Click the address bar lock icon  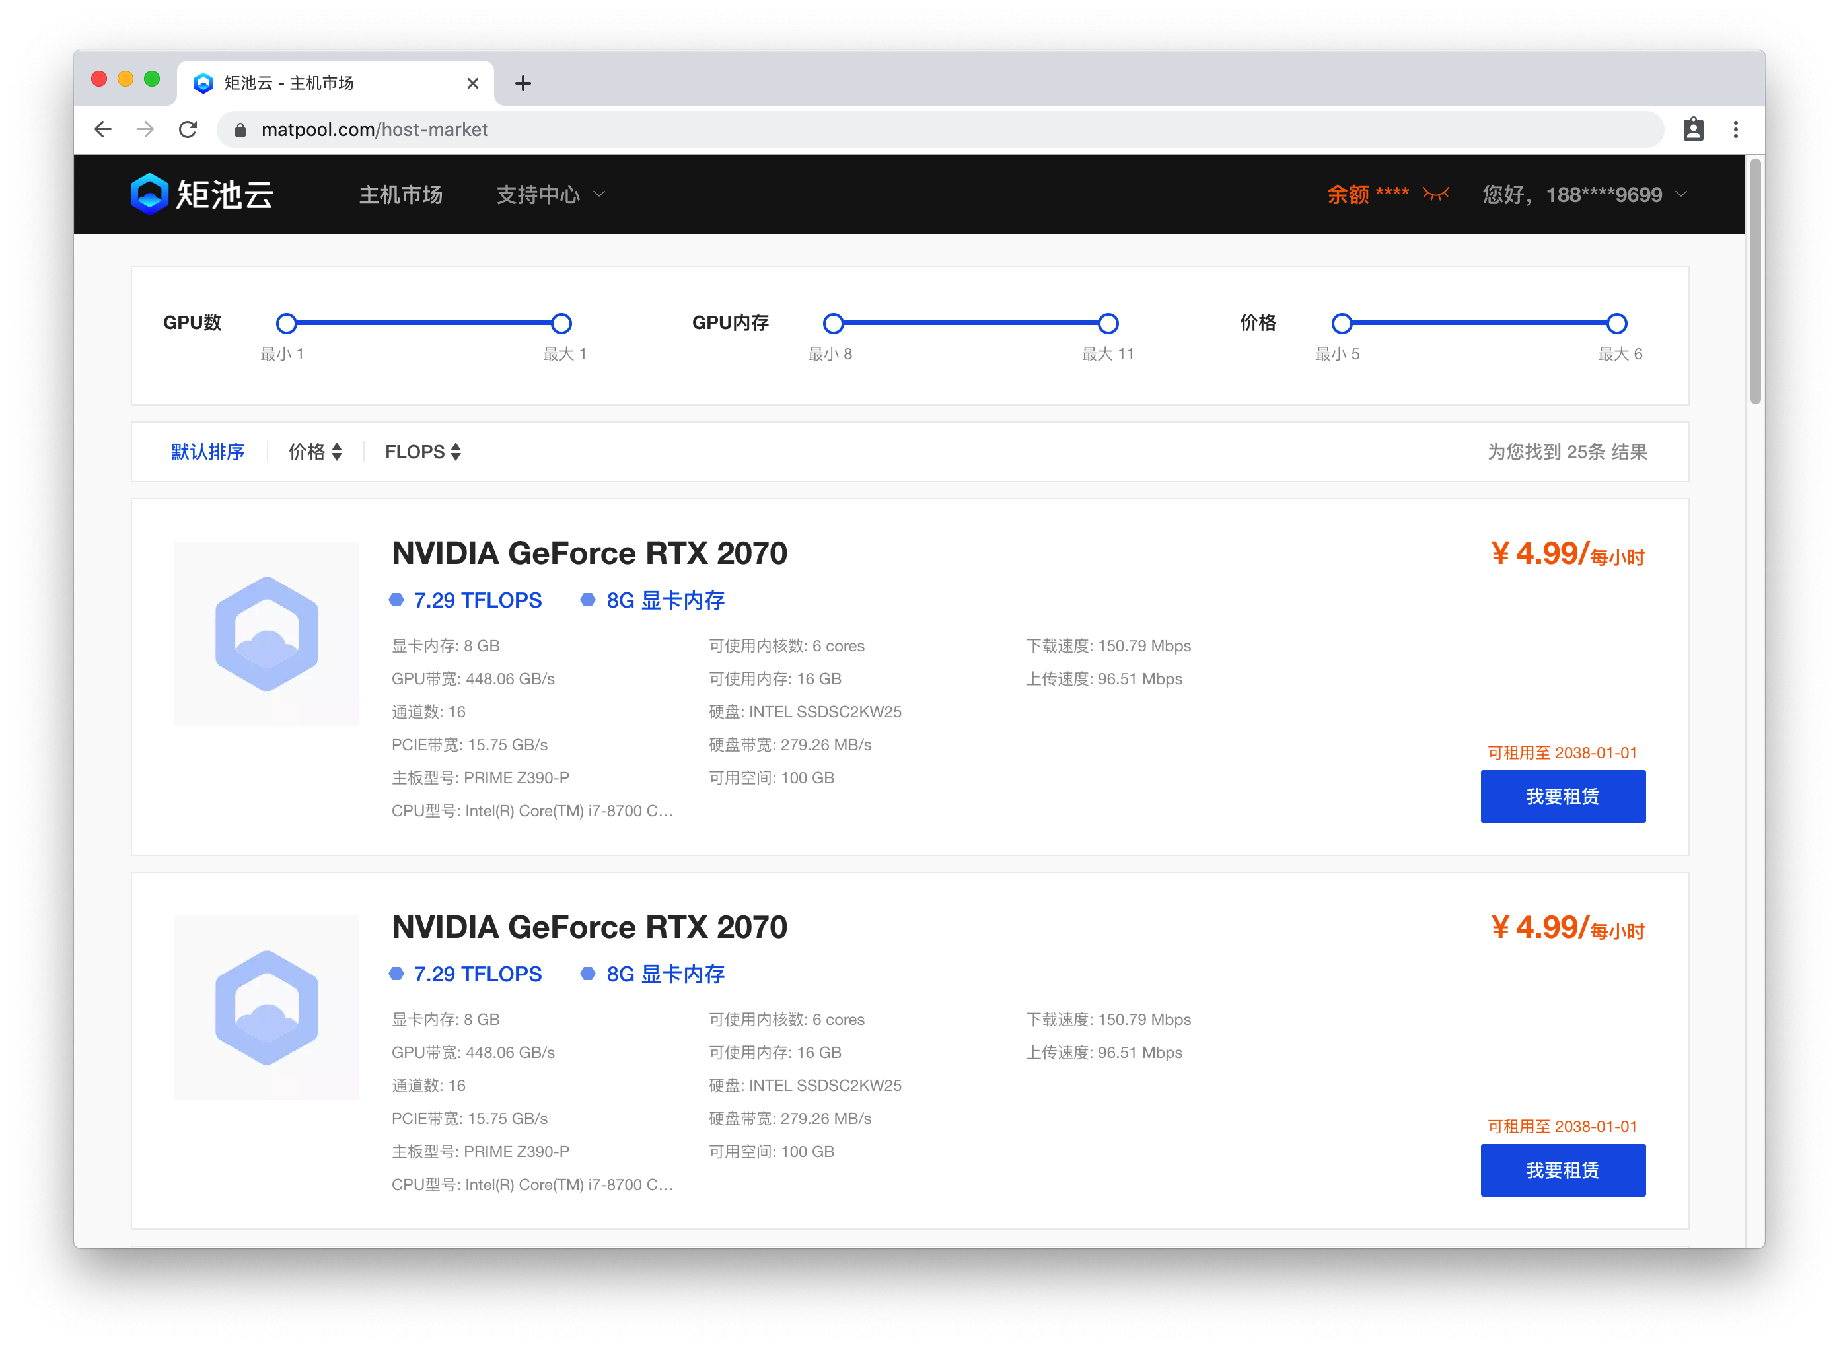tap(240, 130)
